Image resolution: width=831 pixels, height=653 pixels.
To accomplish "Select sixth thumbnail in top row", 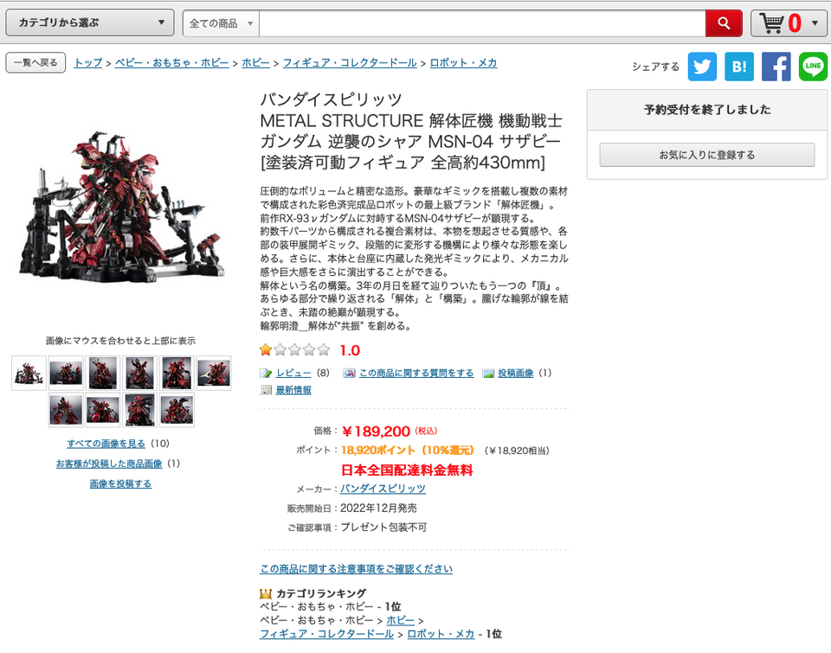I will point(214,374).
